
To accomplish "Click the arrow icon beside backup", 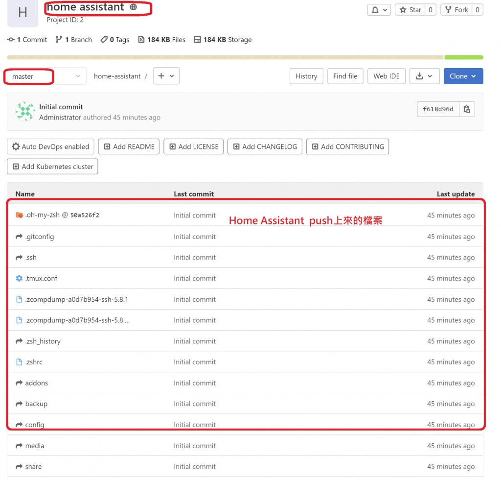I will (x=19, y=404).
